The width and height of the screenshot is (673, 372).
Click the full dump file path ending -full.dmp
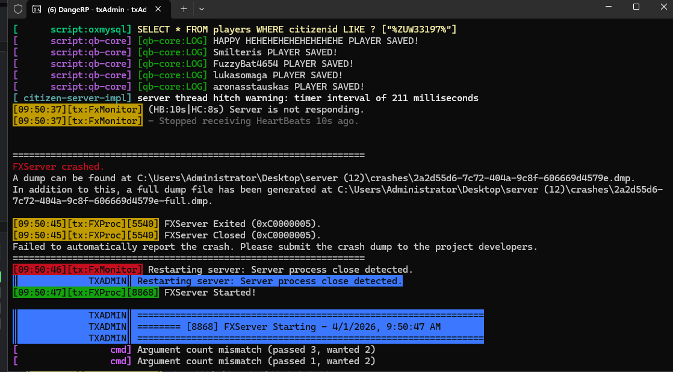338,195
